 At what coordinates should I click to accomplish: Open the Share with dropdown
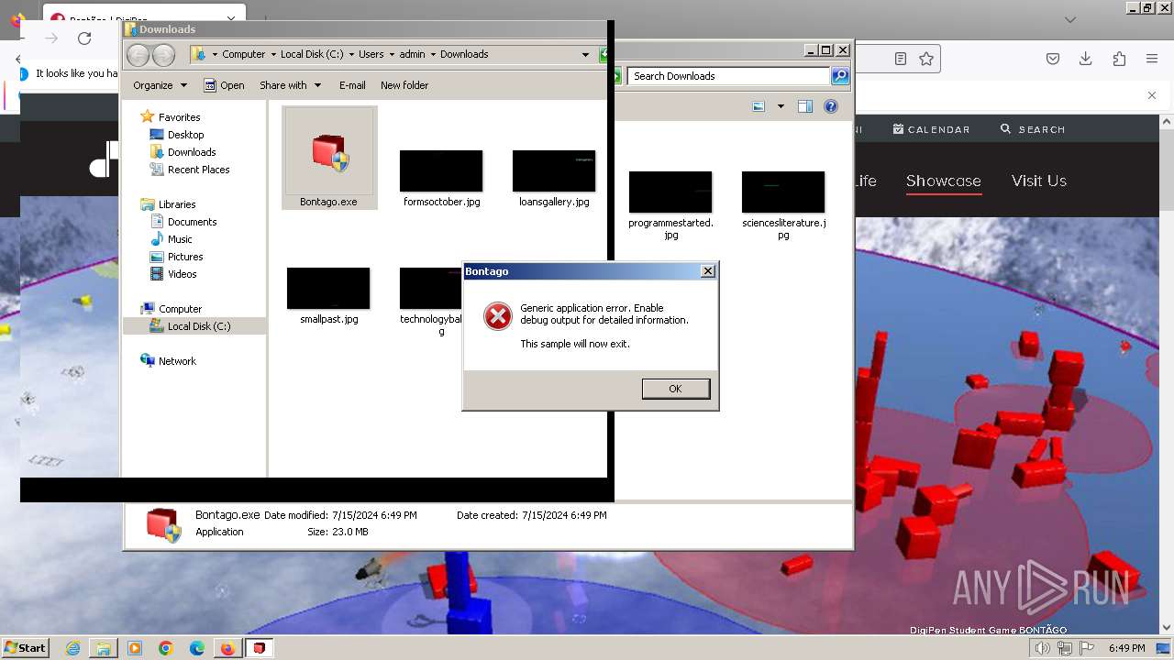click(290, 85)
